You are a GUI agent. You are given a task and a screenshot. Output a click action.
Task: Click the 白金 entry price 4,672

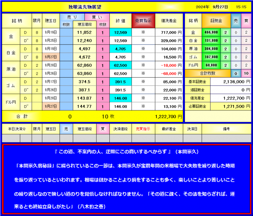pyautogui.click(x=85, y=57)
